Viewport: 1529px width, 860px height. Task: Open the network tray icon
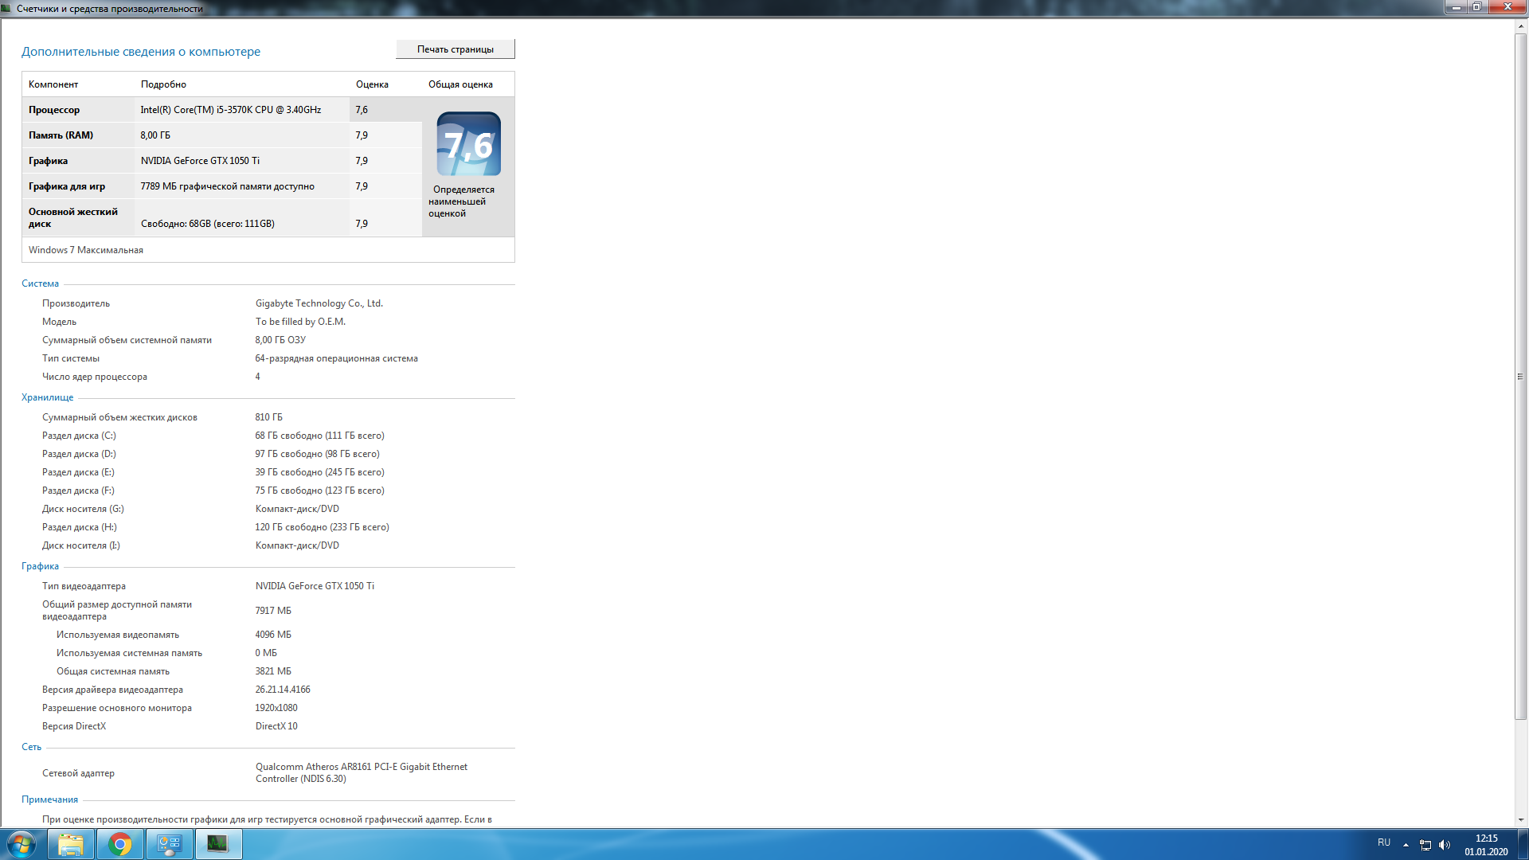coord(1425,845)
